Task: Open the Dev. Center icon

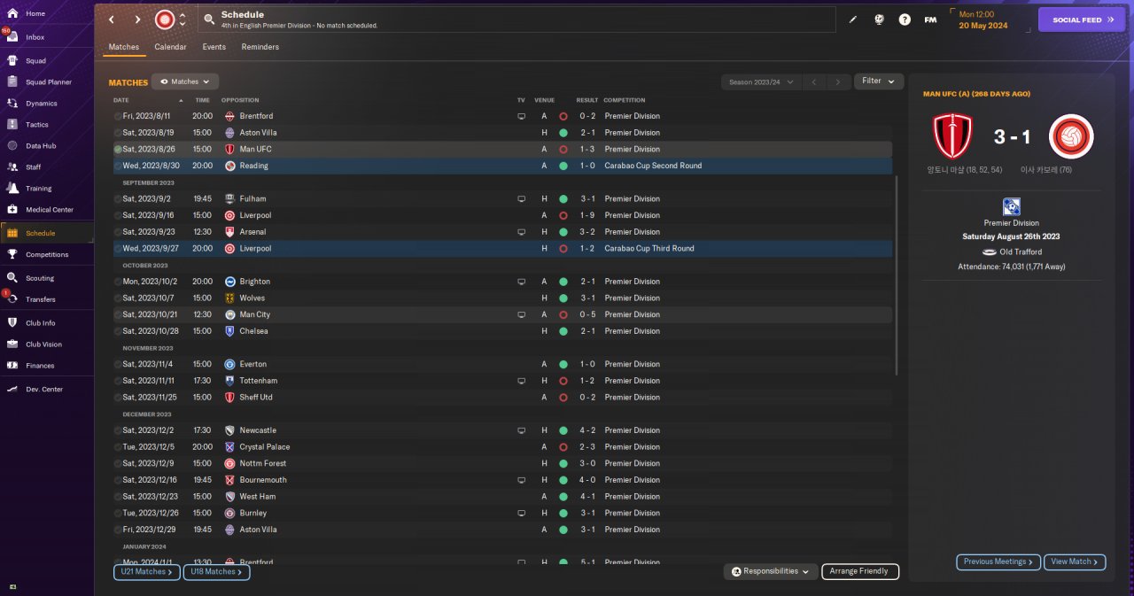Action: (x=12, y=390)
